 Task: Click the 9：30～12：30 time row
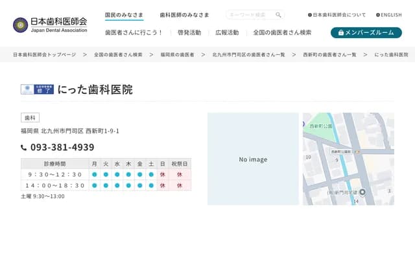click(x=106, y=174)
